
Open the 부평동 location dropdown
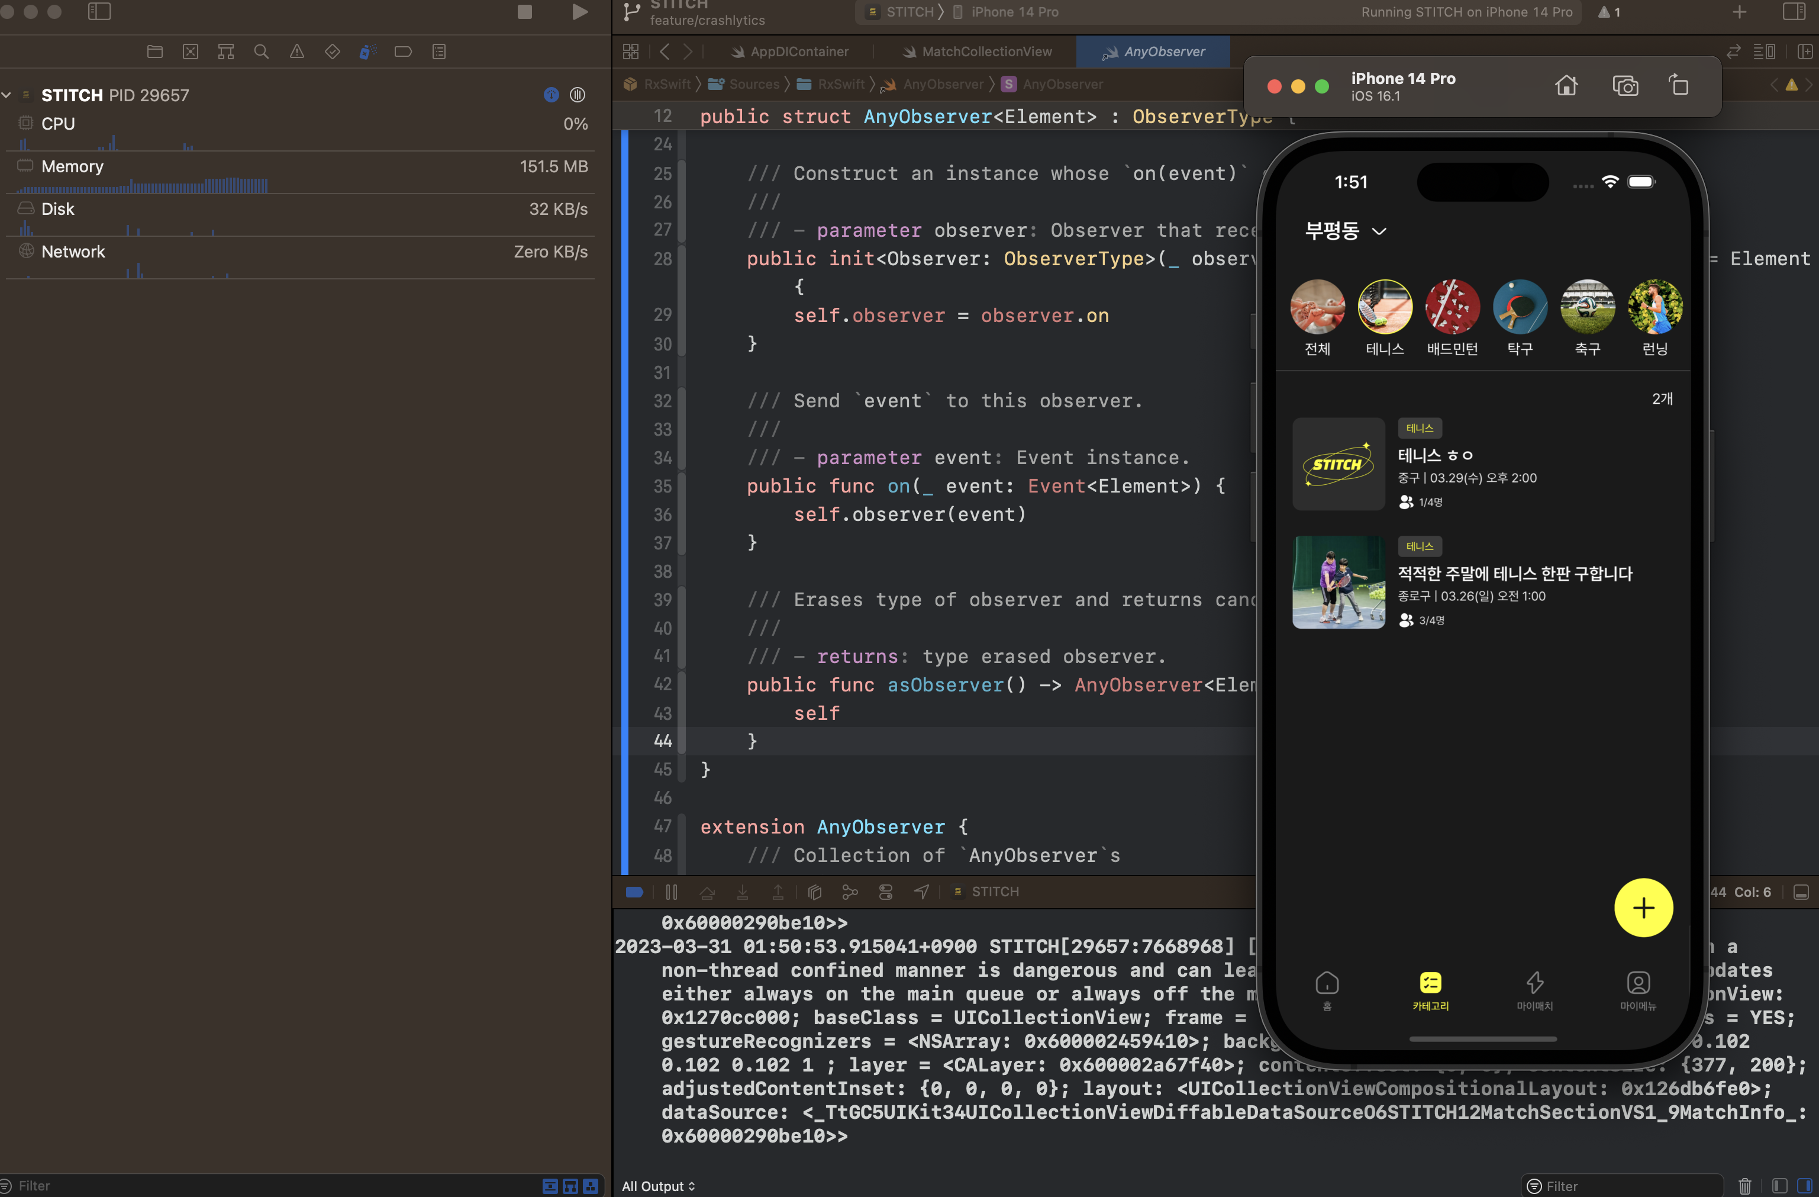click(1344, 231)
